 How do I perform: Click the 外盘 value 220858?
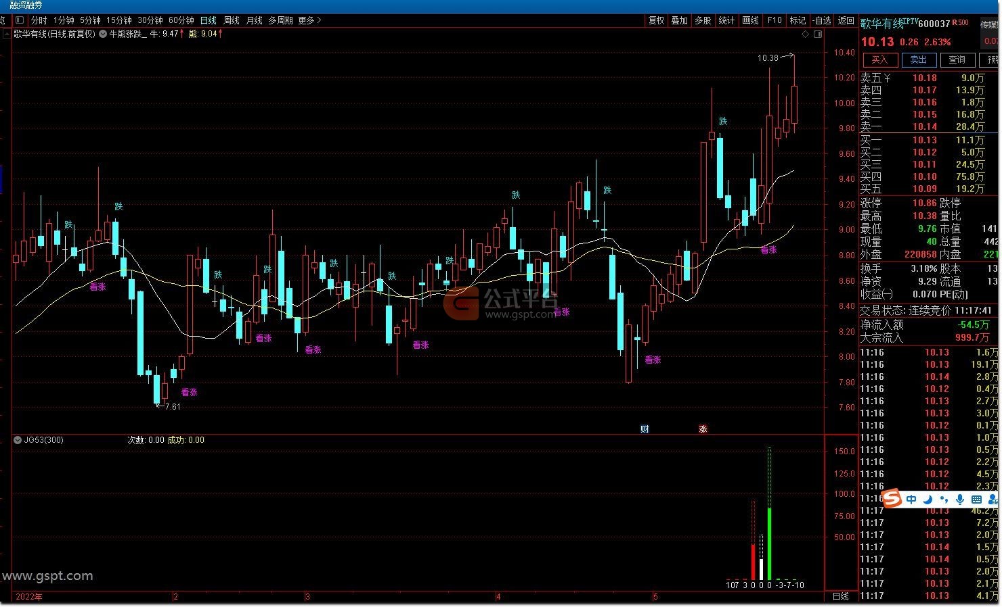921,254
